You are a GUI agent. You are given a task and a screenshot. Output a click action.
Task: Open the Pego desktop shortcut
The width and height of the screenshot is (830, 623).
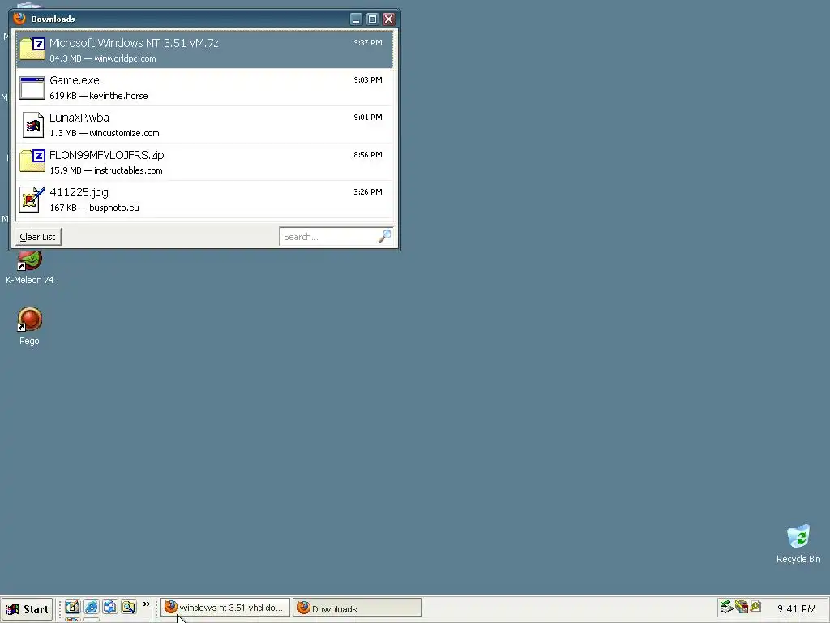(x=30, y=326)
